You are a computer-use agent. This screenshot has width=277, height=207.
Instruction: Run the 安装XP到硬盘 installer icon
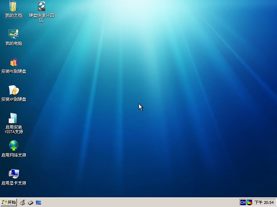click(13, 90)
